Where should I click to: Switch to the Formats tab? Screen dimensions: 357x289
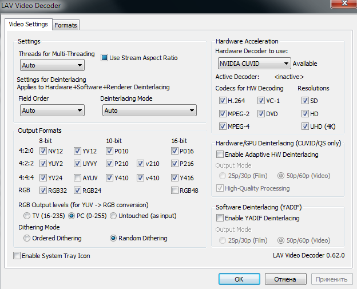[66, 25]
